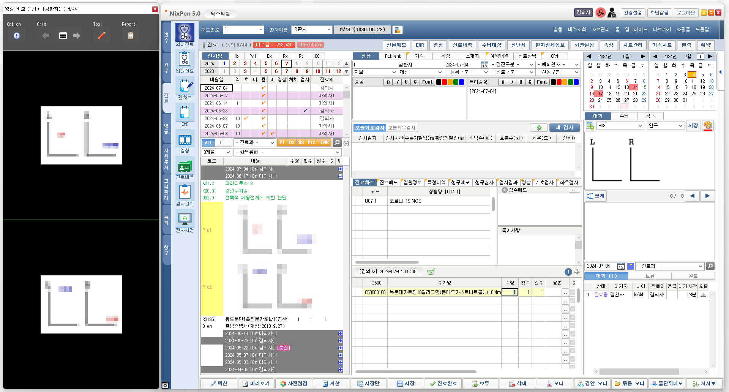Open the 안구 dropdown
729x392 pixels.
click(665, 126)
